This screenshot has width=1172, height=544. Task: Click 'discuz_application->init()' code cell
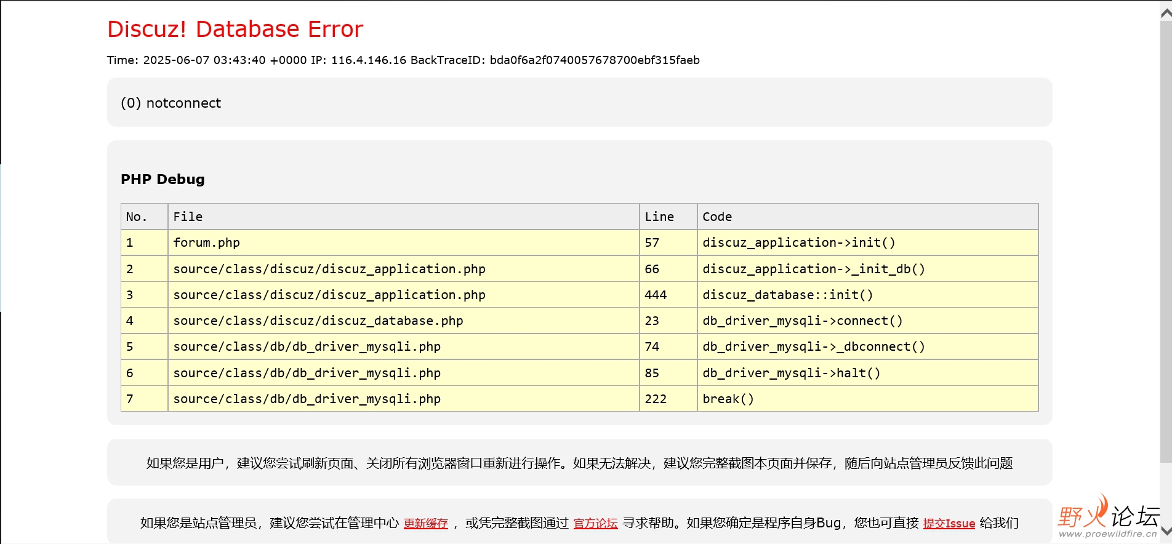pyautogui.click(x=868, y=242)
